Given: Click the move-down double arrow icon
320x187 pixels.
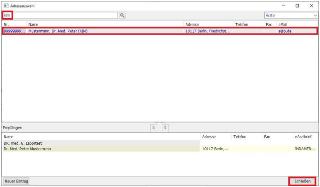Looking at the screenshot, I should point(165,128).
